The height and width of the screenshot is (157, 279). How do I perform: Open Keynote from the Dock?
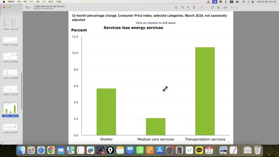pos(130,150)
